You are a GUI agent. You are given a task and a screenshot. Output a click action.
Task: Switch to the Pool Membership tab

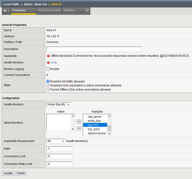(x=49, y=10)
